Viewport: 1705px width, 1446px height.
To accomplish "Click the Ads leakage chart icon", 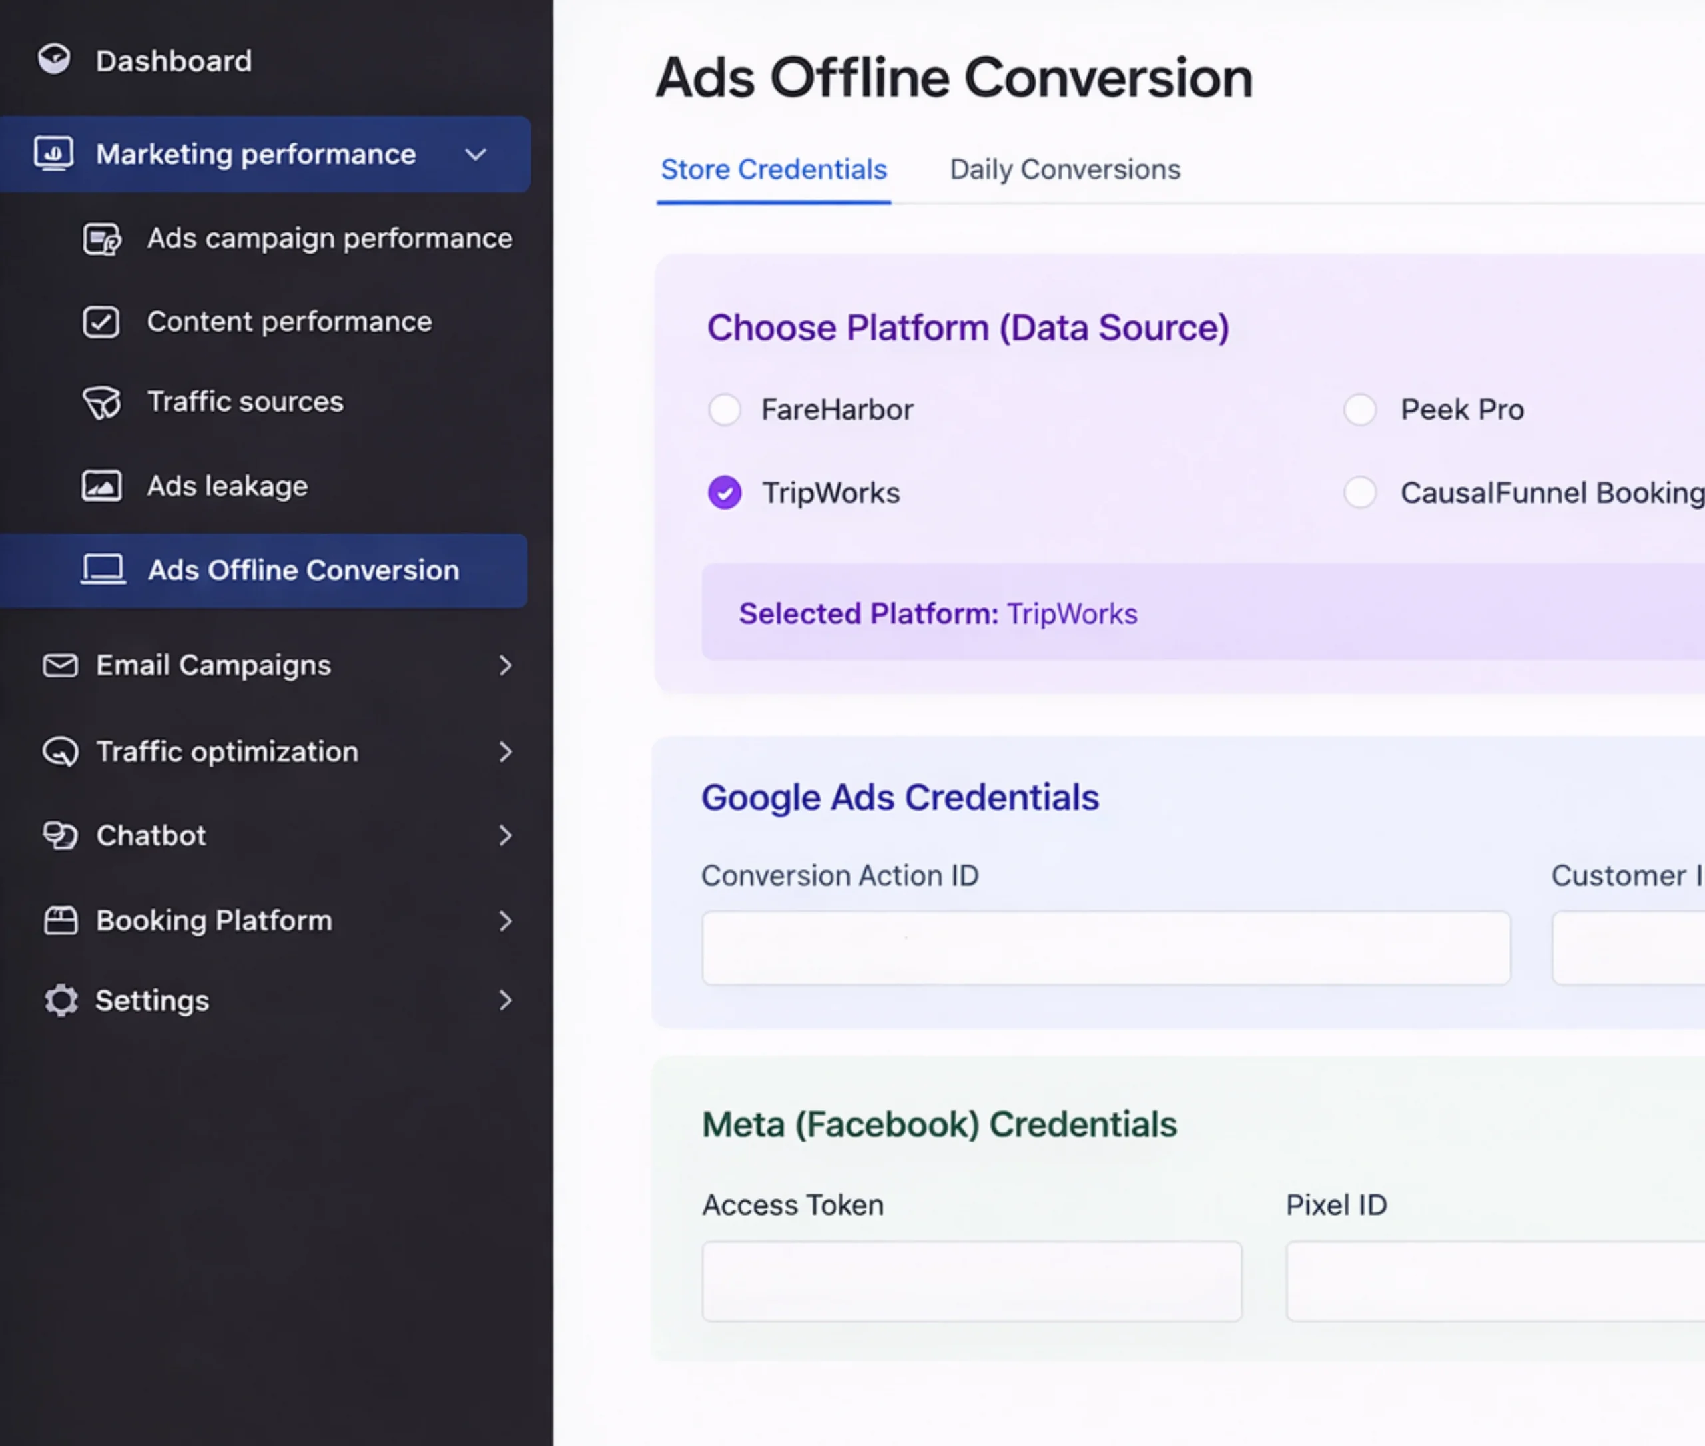I will coord(102,486).
